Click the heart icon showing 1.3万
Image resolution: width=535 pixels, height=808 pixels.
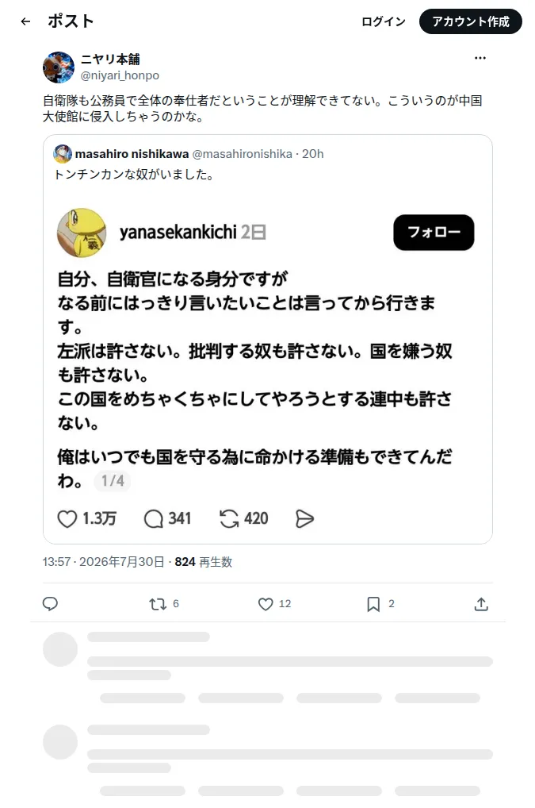tap(67, 518)
